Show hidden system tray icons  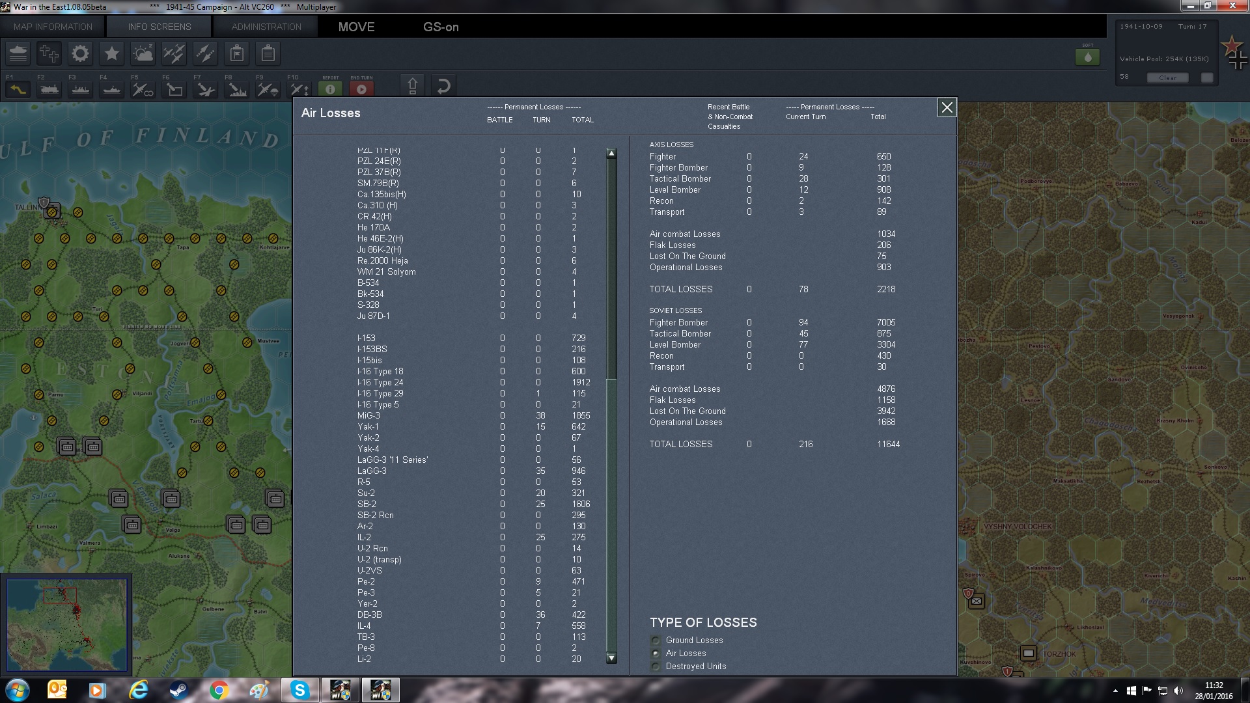coord(1115,691)
